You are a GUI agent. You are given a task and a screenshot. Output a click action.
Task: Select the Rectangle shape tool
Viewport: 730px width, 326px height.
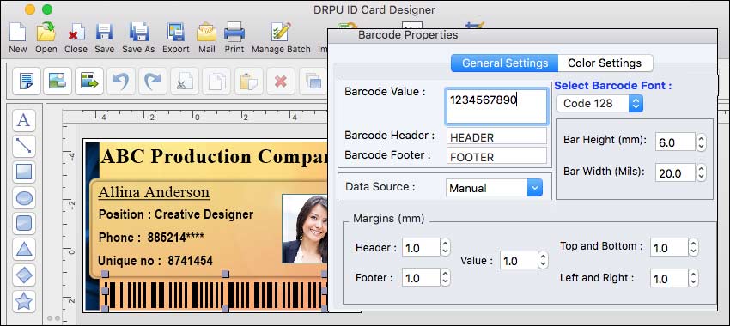coord(24,172)
